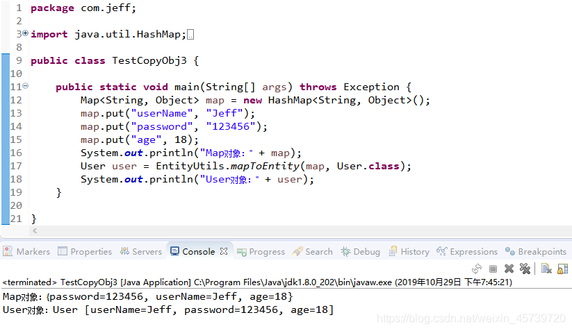Click the Expressions tab icon
This screenshot has width=572, height=331.
442,251
